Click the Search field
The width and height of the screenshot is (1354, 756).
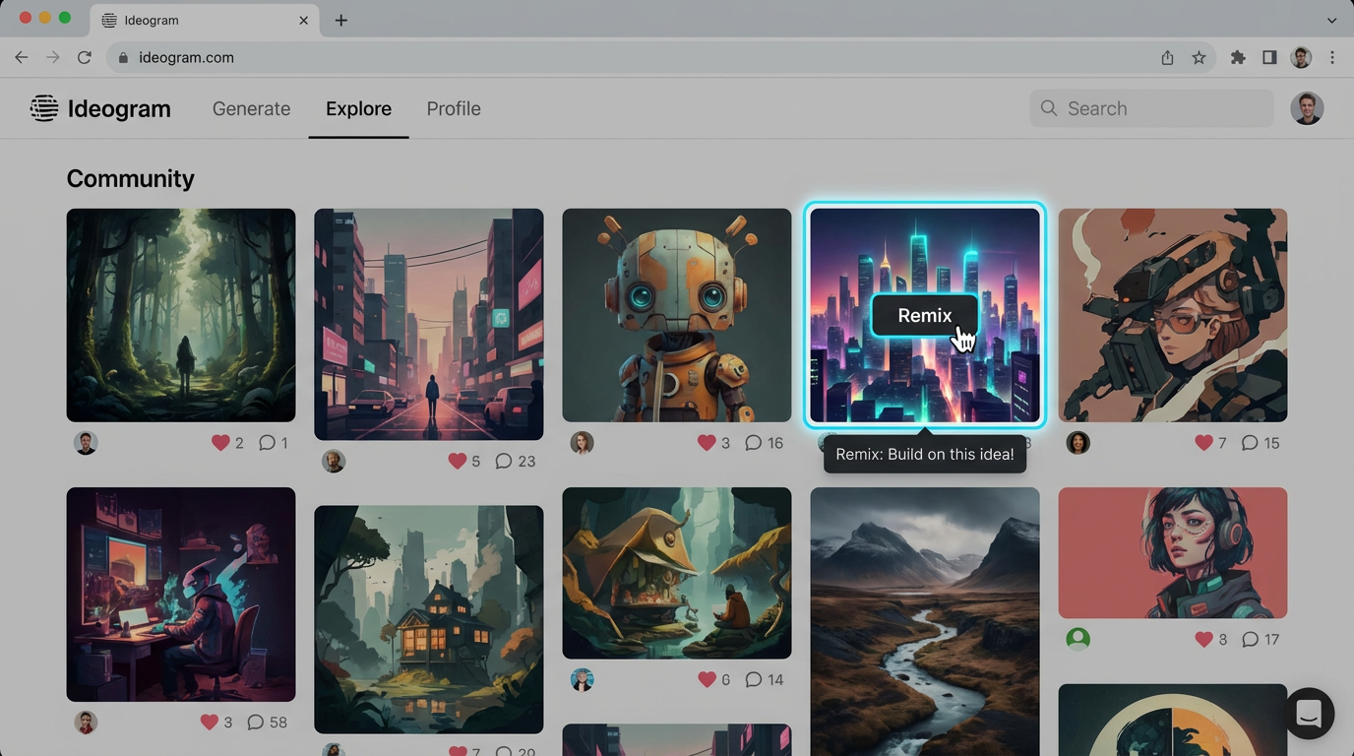1151,108
